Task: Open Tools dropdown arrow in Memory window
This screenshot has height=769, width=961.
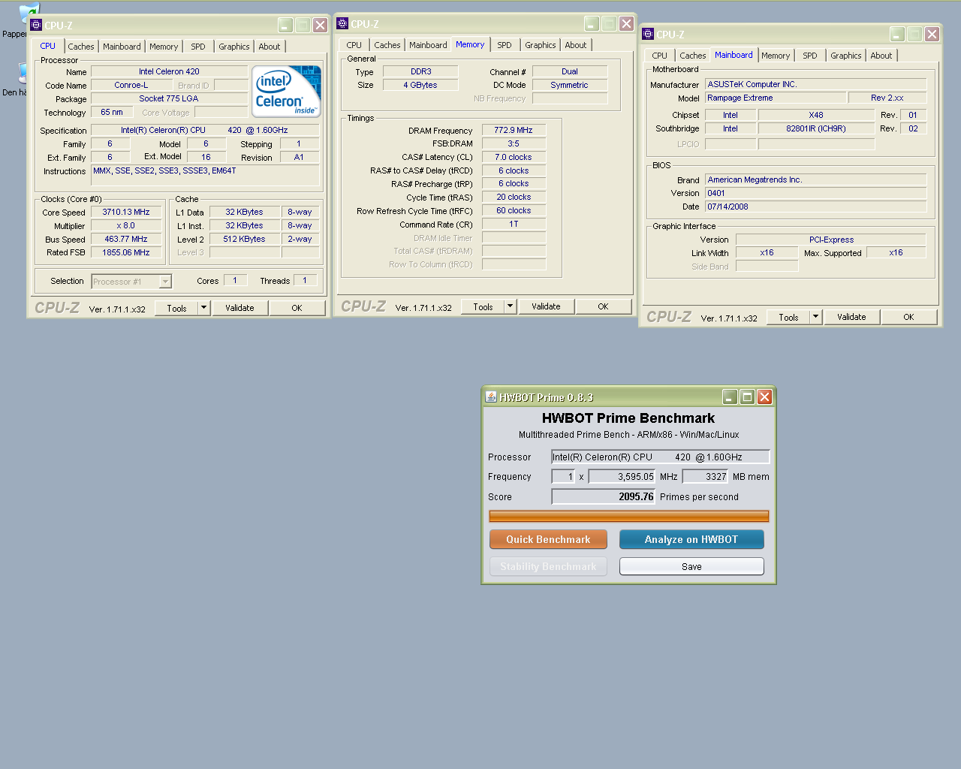Action: 510,306
